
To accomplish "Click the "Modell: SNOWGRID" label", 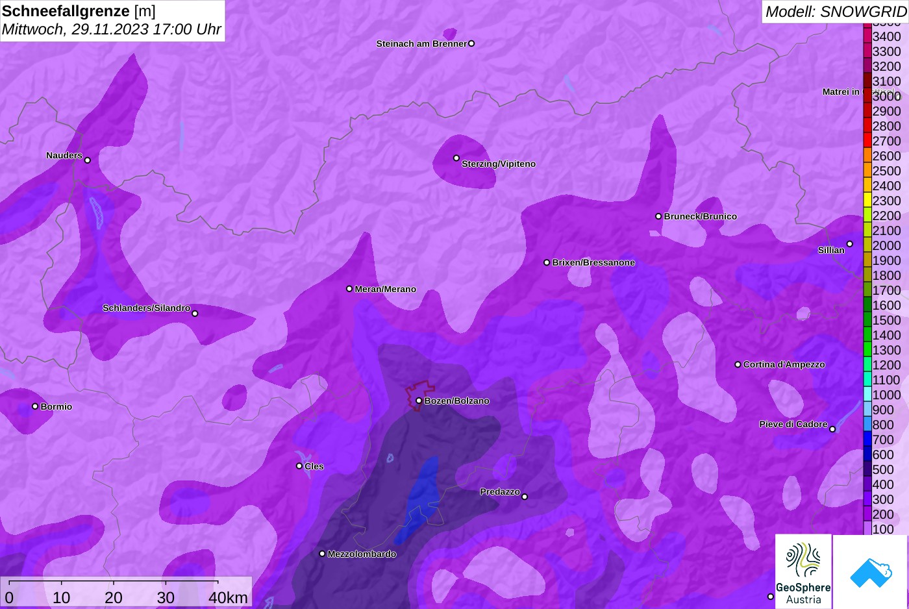I will [x=836, y=12].
